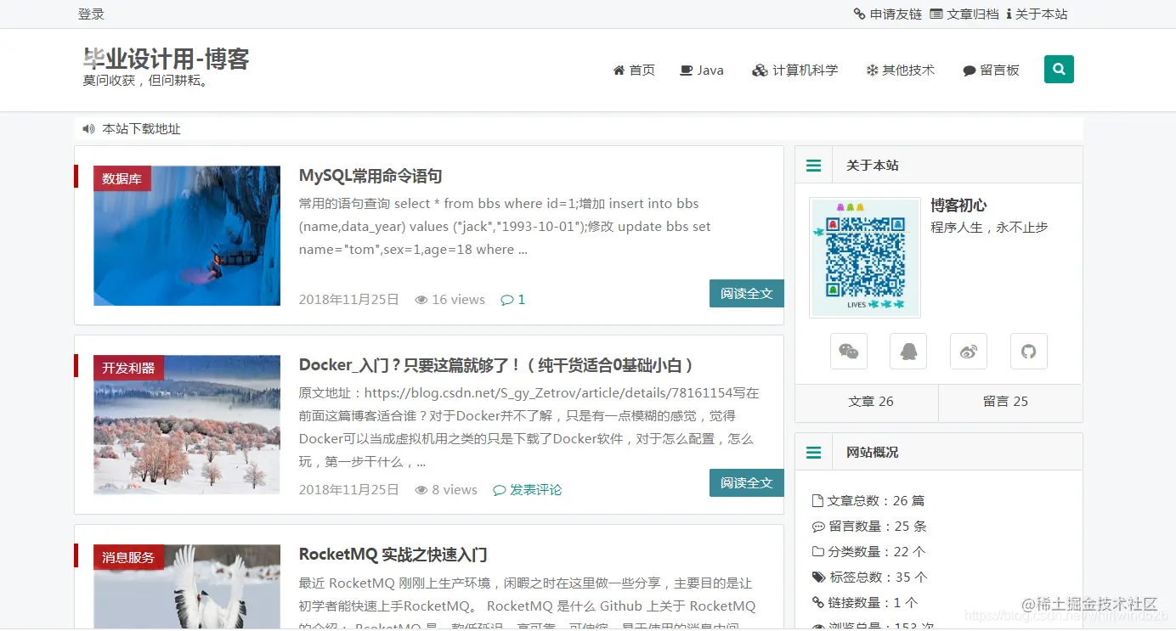1176x631 pixels.
Task: Click the MySQL post date 2018年11月25日
Action: pos(349,300)
